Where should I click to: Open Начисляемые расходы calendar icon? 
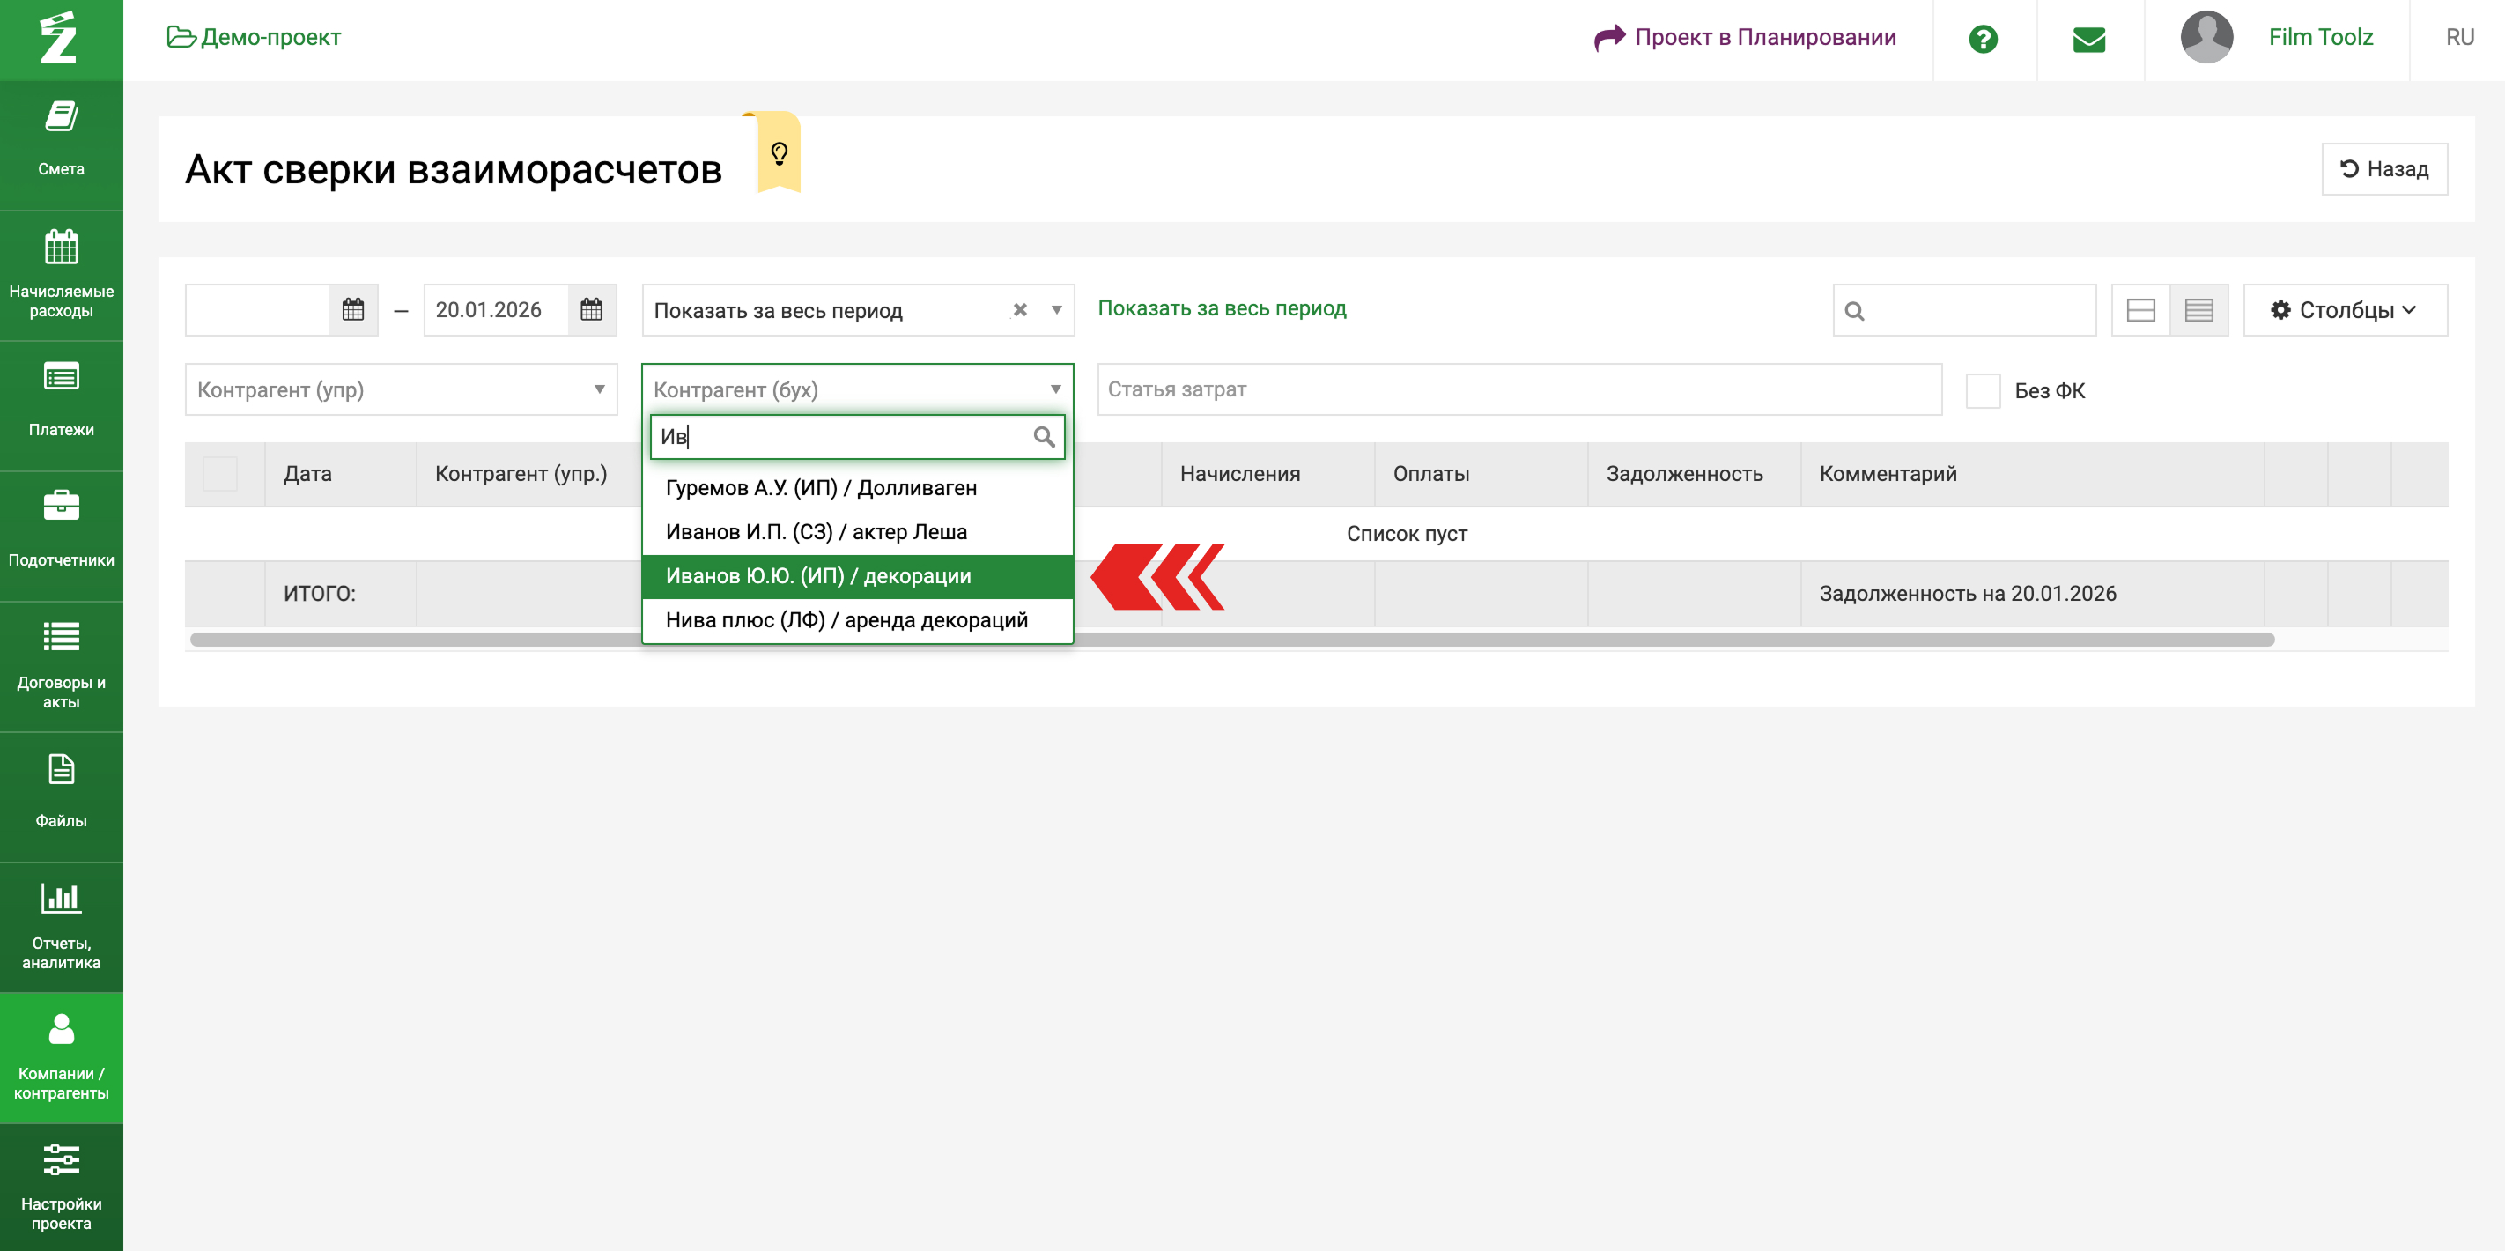60,248
